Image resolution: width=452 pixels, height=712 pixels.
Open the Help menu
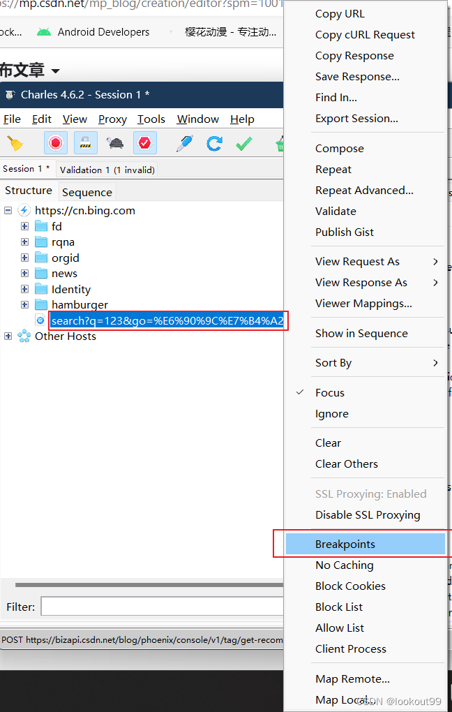click(242, 119)
